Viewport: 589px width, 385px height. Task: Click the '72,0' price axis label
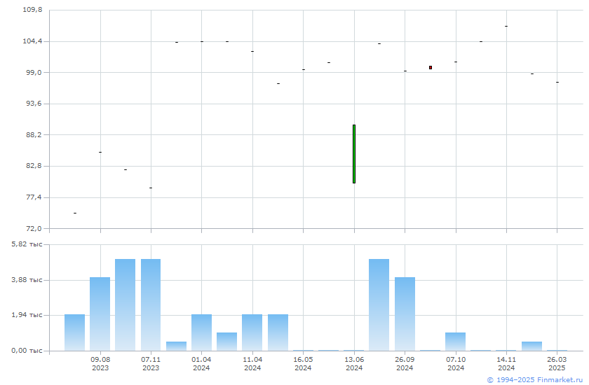tap(34, 228)
